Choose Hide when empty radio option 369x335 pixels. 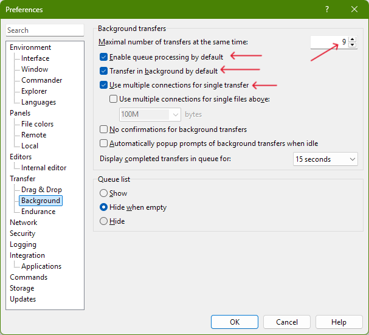[104, 207]
